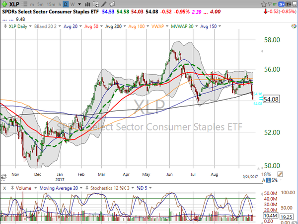Click the 54.08 current price box

[x=271, y=99]
